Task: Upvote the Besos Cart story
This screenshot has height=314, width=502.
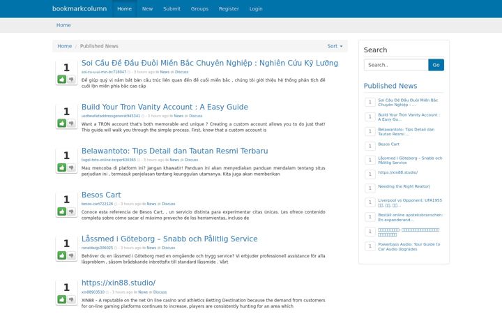Action: [x=62, y=211]
